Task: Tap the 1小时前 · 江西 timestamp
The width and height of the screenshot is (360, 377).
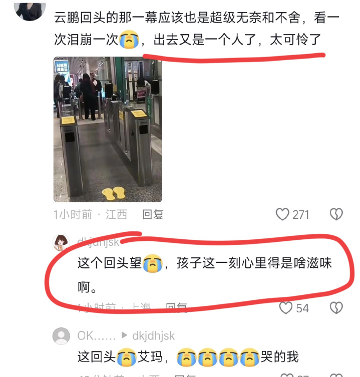Action: click(x=90, y=214)
